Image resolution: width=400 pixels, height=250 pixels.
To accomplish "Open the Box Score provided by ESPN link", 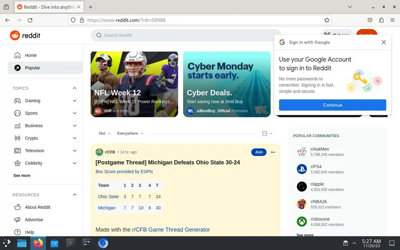I will pos(124,172).
